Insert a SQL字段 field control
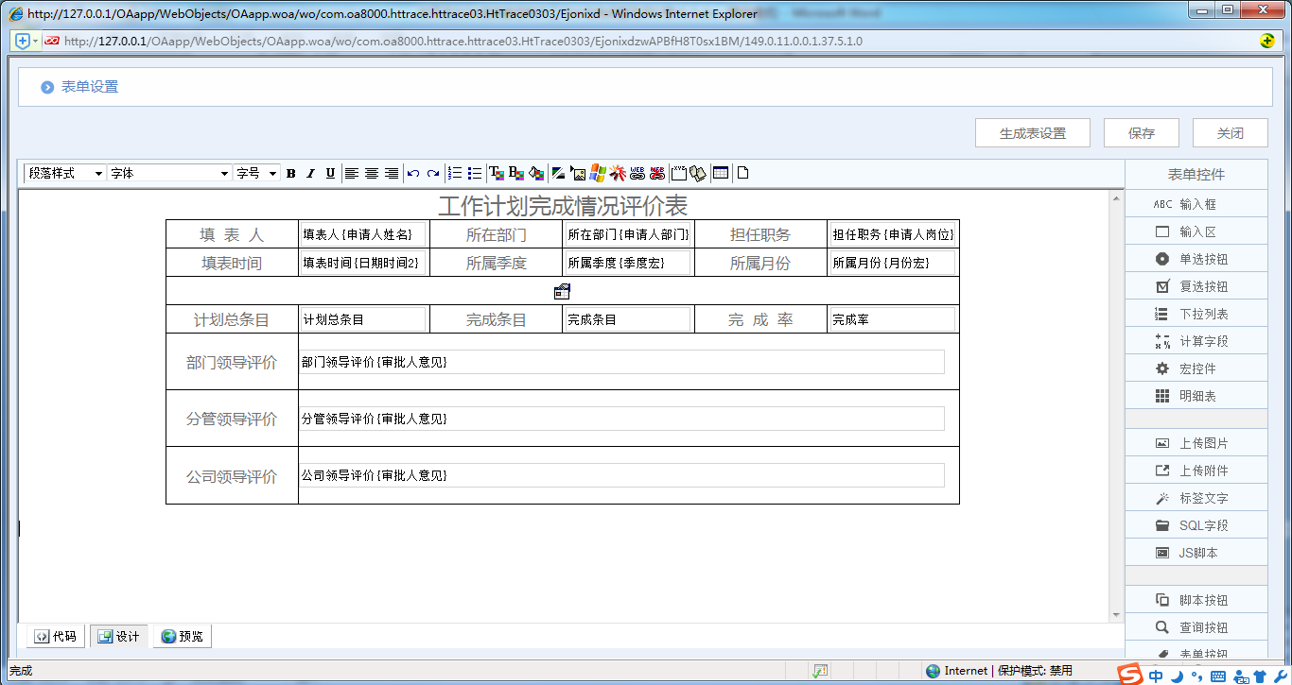The image size is (1292, 685). [x=1196, y=524]
